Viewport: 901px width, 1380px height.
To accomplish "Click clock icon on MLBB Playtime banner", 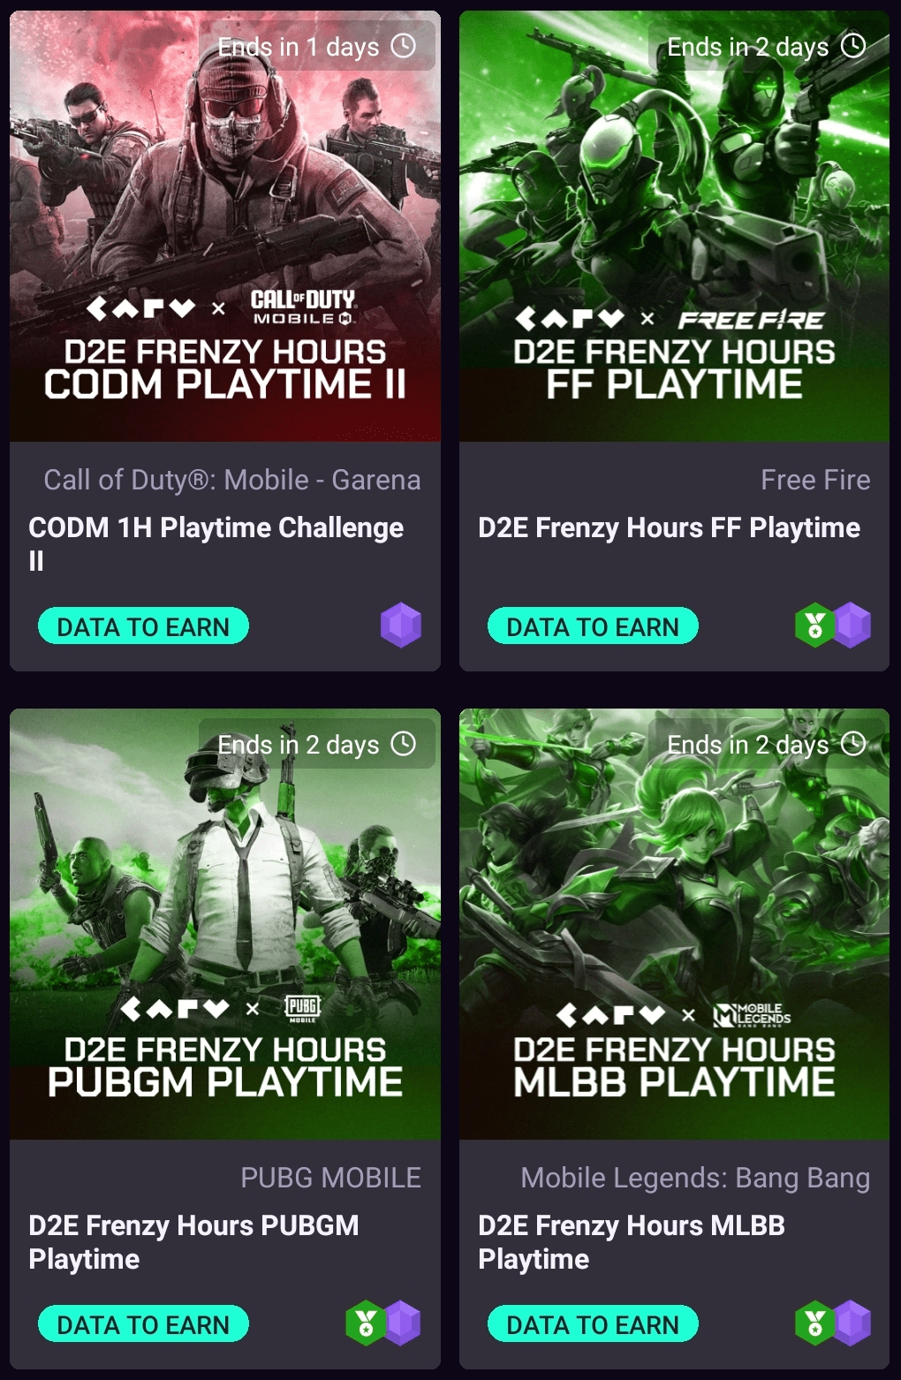I will (853, 744).
